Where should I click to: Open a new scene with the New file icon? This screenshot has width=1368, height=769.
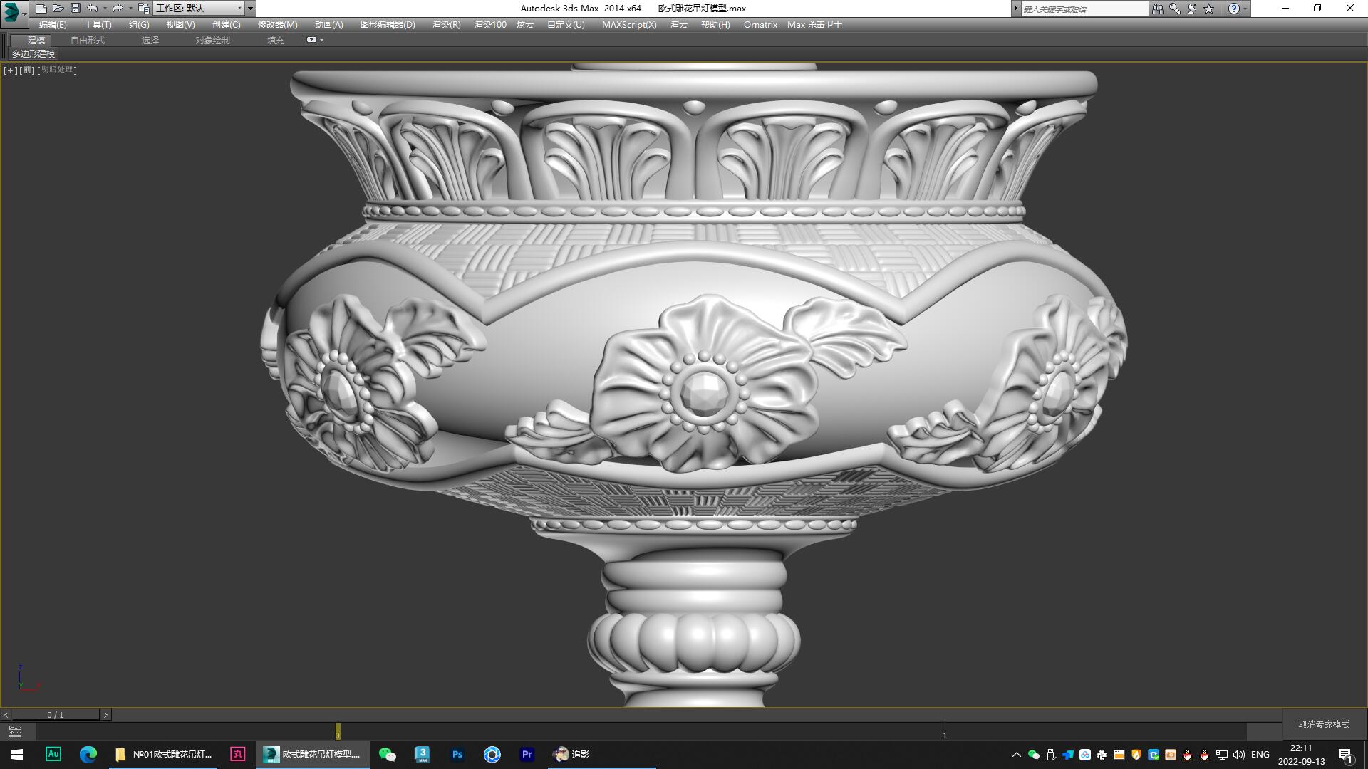[x=41, y=8]
